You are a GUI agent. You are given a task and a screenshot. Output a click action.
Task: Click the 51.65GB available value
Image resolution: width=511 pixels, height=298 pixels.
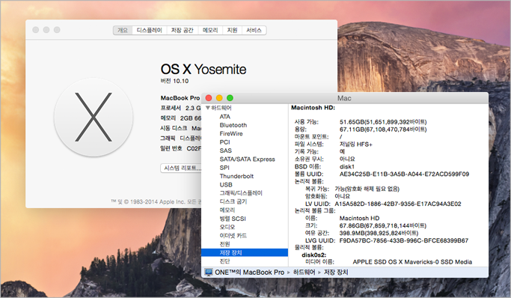coord(383,122)
